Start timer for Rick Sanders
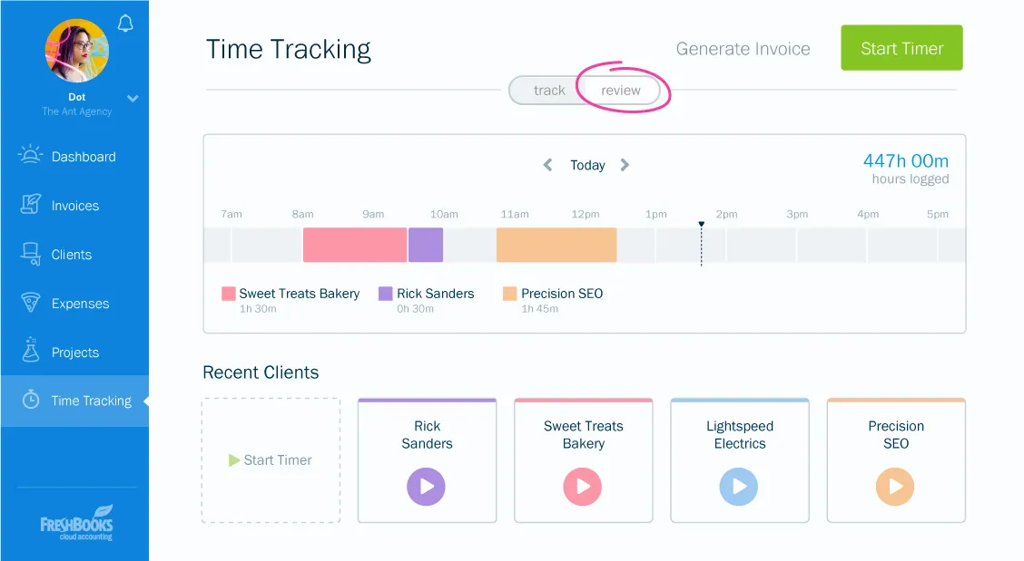 [427, 487]
